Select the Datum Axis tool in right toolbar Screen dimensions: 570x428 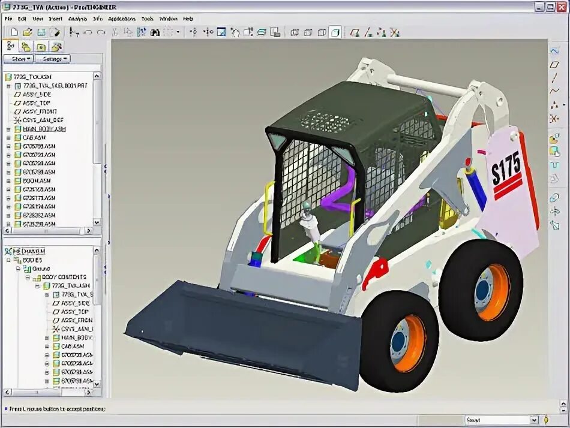tap(554, 77)
